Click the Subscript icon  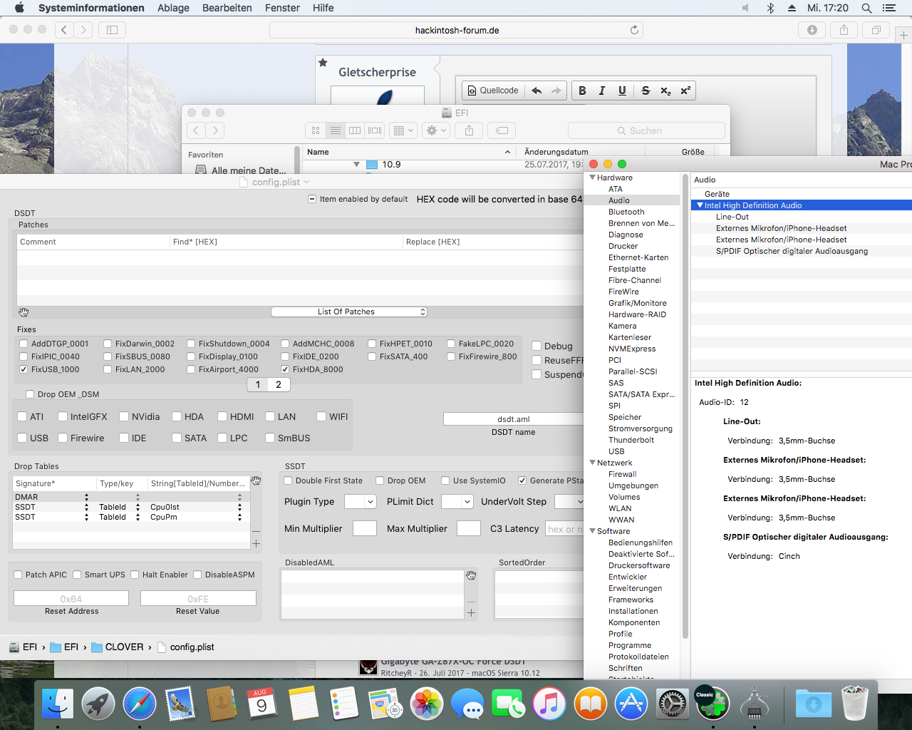(x=665, y=91)
